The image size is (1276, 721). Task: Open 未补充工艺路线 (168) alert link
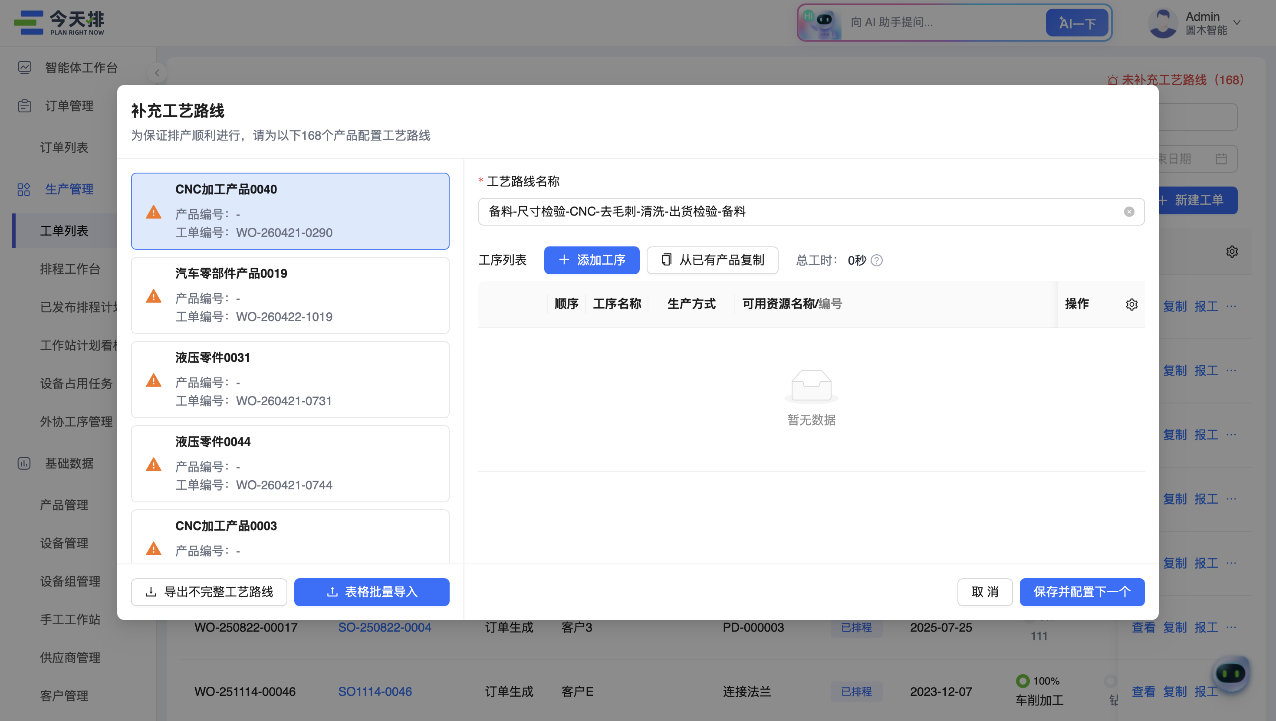1175,80
